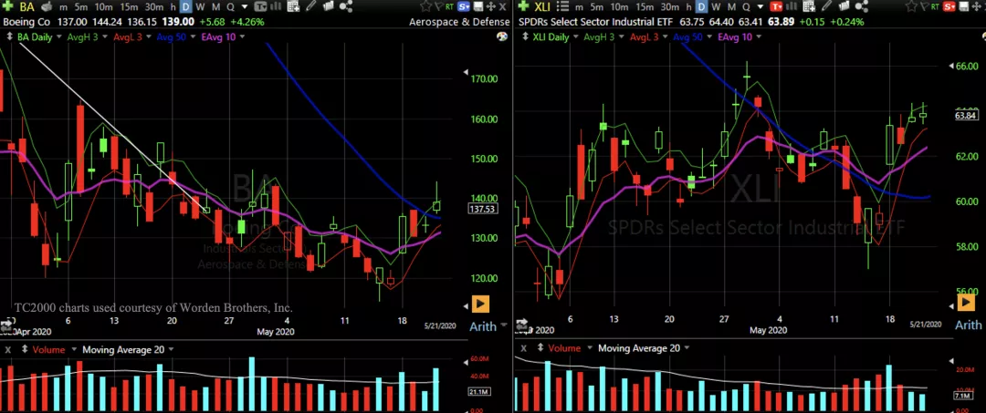This screenshot has width=986, height=413.
Task: Toggle RT real-time indicator on XLI chart
Action: coord(935,6)
